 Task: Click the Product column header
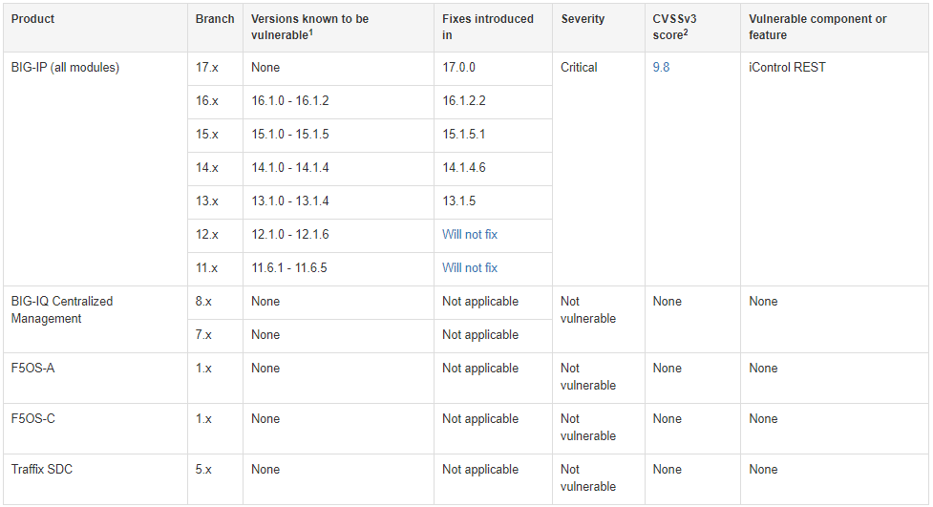32,19
